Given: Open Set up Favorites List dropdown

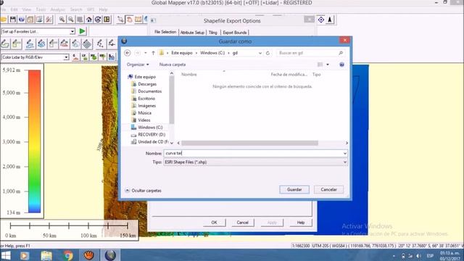Looking at the screenshot, I should point(72,31).
